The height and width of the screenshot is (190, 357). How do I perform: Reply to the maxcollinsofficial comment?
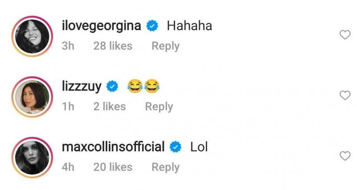click(165, 167)
